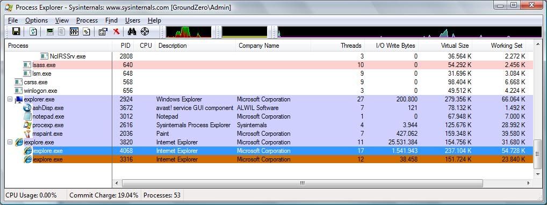Viewport: 547px width, 205px height.
Task: Click the horizontal scrollbar thumb
Action: [303, 183]
